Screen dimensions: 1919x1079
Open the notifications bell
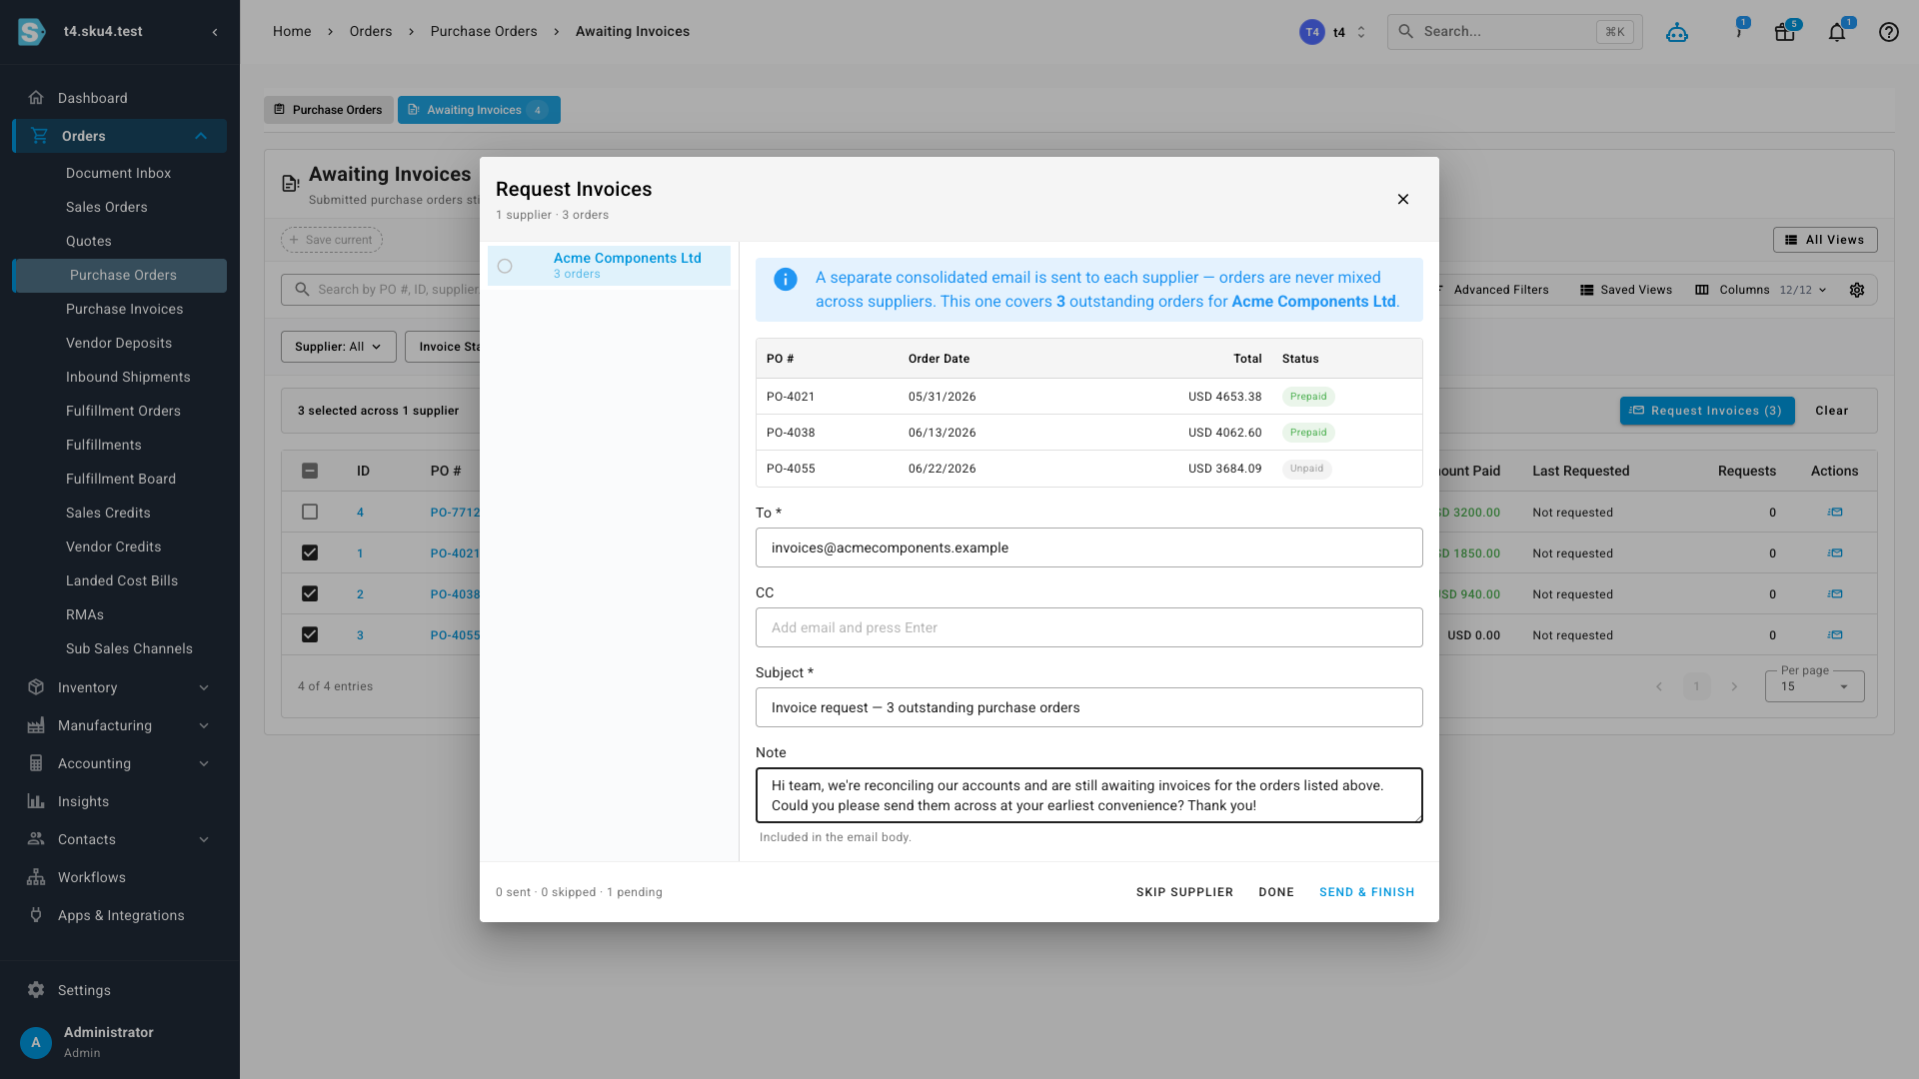1837,32
